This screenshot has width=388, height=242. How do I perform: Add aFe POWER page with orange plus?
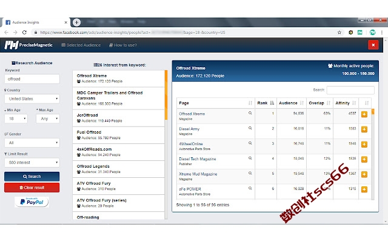[364, 189]
